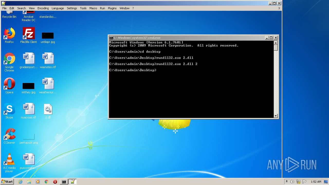Viewport: 329px width, 185px height.
Task: Close the document with menu bar X
Action: (x=279, y=8)
